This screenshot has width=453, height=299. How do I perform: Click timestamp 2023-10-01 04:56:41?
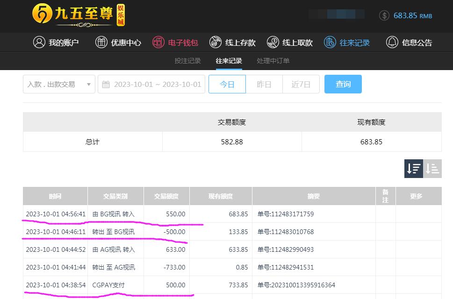(56, 214)
